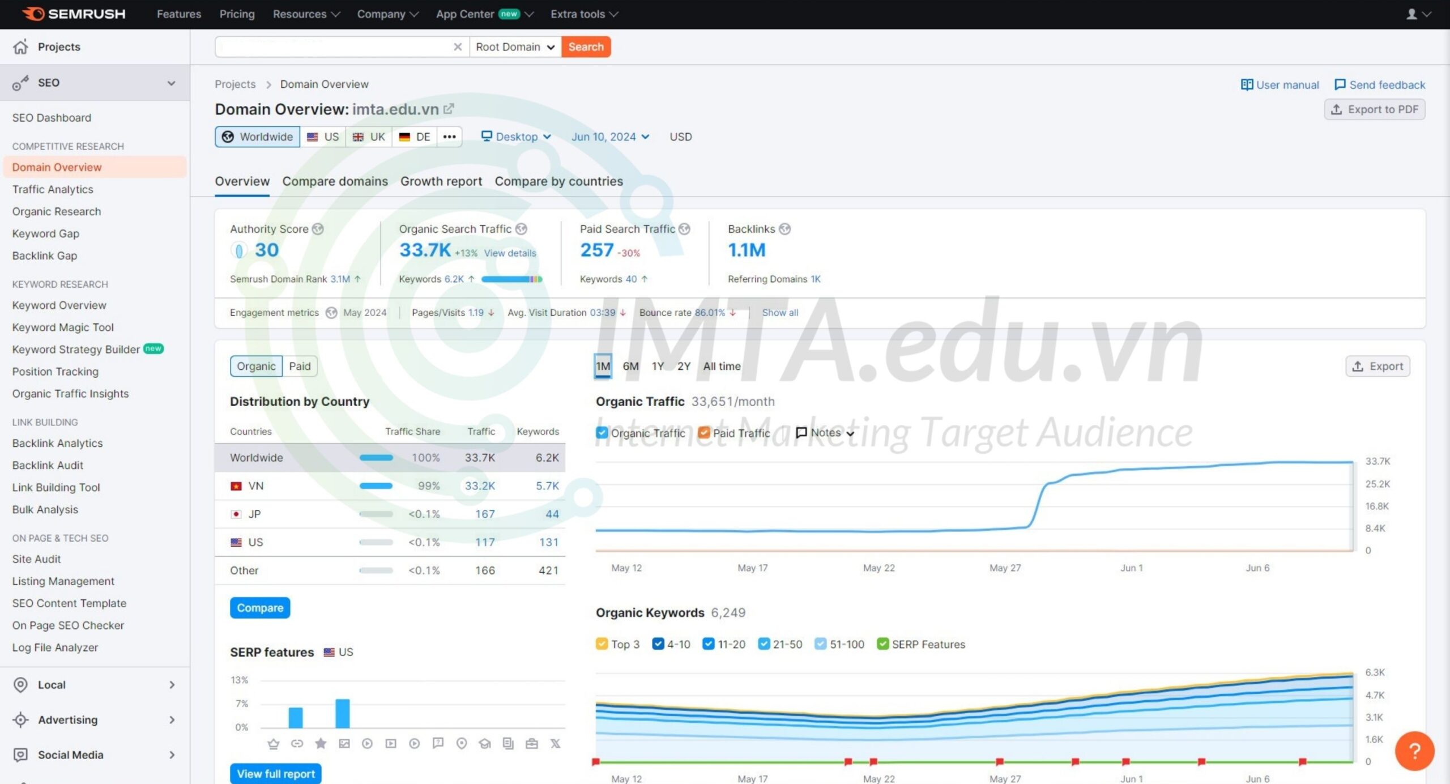Show Engagement metrics info icon
The width and height of the screenshot is (1450, 784).
pyautogui.click(x=331, y=313)
